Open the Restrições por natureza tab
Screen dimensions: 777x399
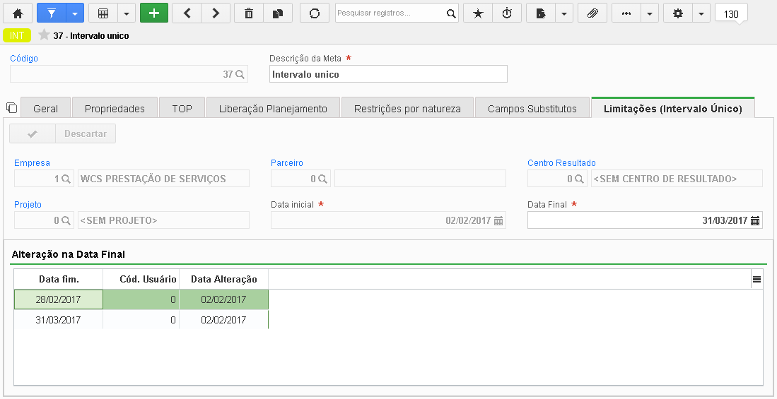pyautogui.click(x=407, y=109)
